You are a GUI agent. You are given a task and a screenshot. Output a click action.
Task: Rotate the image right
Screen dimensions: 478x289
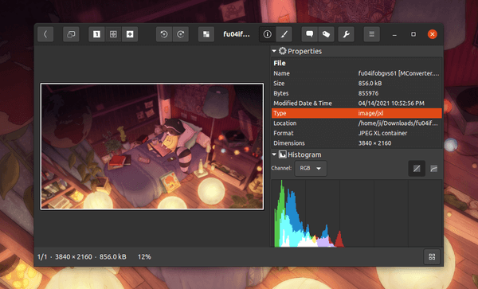(181, 34)
